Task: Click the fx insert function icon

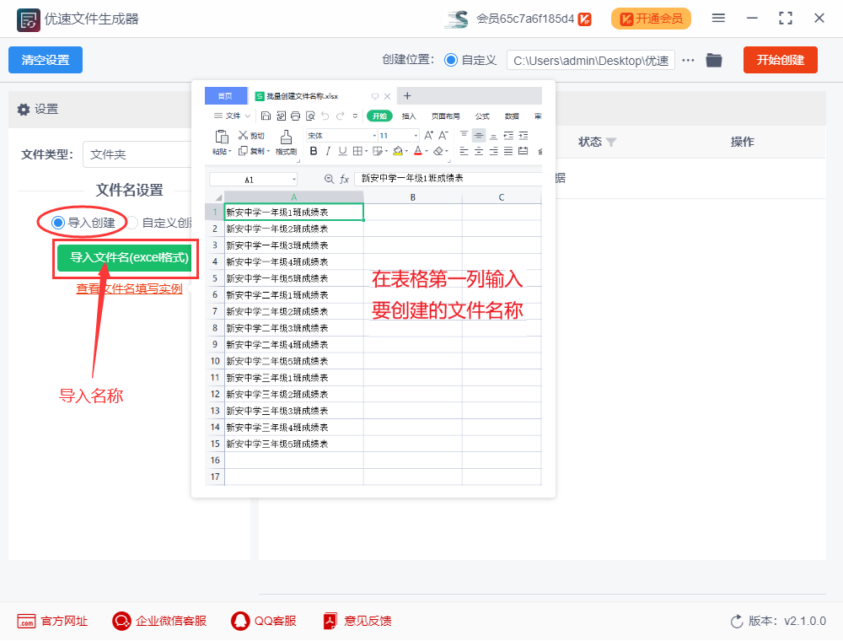Action: [x=345, y=179]
